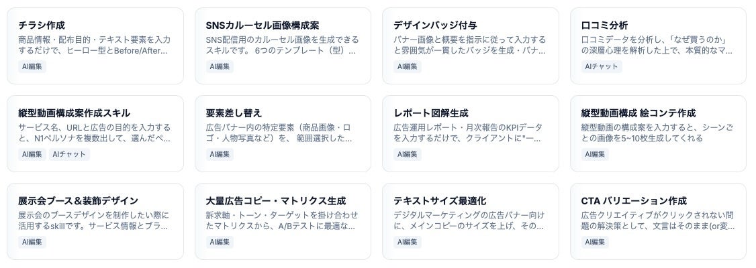
Task: Open the SNSカルーセル画像構成案 card
Action: 283,44
